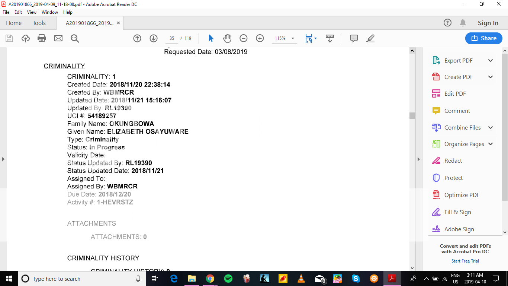This screenshot has width=508, height=286.
Task: Expand the Organize Pages chevron
Action: tap(491, 144)
